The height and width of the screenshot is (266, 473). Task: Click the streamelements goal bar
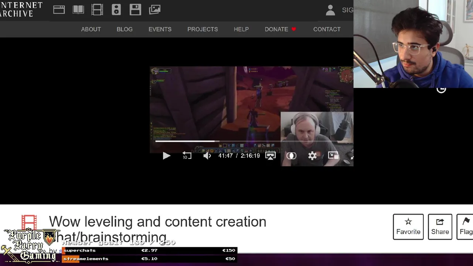149,259
